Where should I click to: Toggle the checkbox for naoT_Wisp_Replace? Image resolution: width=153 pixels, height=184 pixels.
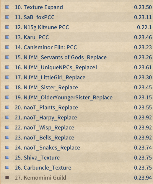(x=7, y=128)
